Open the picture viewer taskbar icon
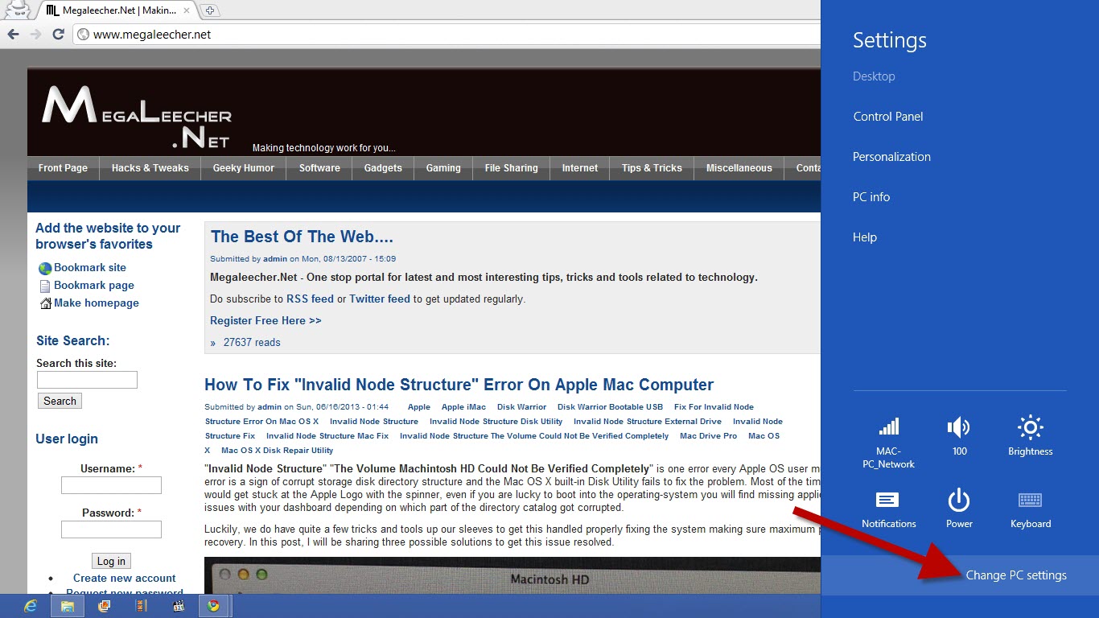This screenshot has width=1099, height=618. pyautogui.click(x=105, y=606)
